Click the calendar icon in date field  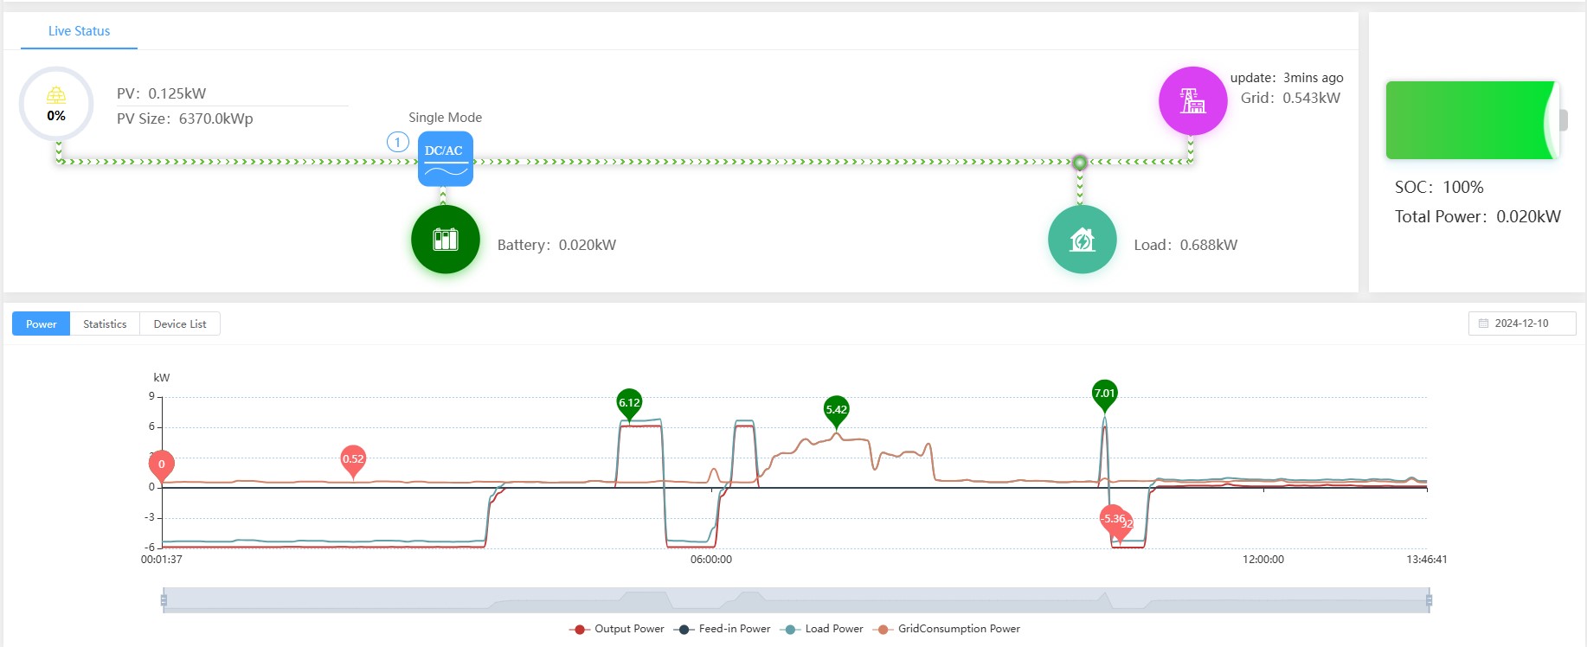pyautogui.click(x=1483, y=323)
